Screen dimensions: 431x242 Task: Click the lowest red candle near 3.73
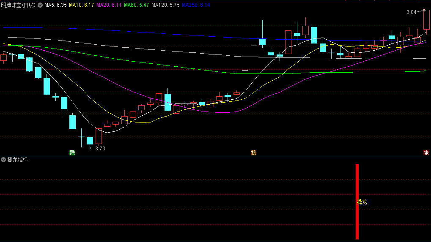(99, 136)
